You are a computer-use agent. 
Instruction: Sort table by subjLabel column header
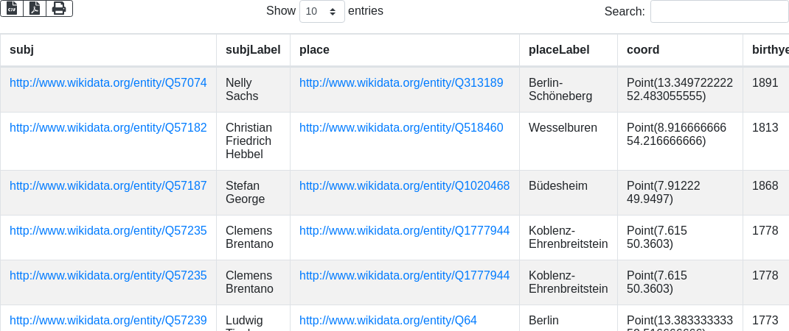click(x=253, y=50)
